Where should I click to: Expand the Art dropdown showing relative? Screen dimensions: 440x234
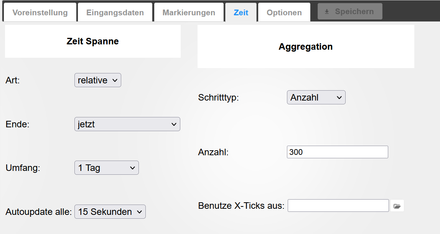98,80
